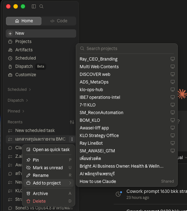Select the 7-11 KLO project
The image size is (187, 211).
(127, 105)
